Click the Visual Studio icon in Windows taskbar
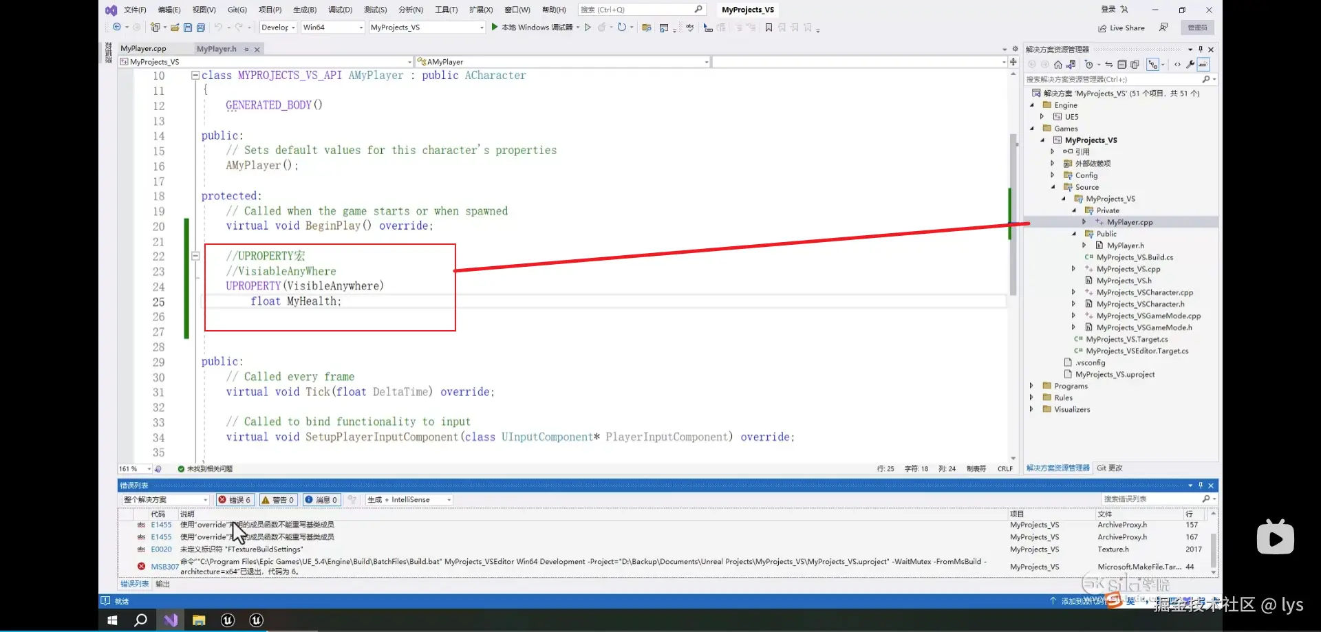The height and width of the screenshot is (632, 1321). coord(171,620)
